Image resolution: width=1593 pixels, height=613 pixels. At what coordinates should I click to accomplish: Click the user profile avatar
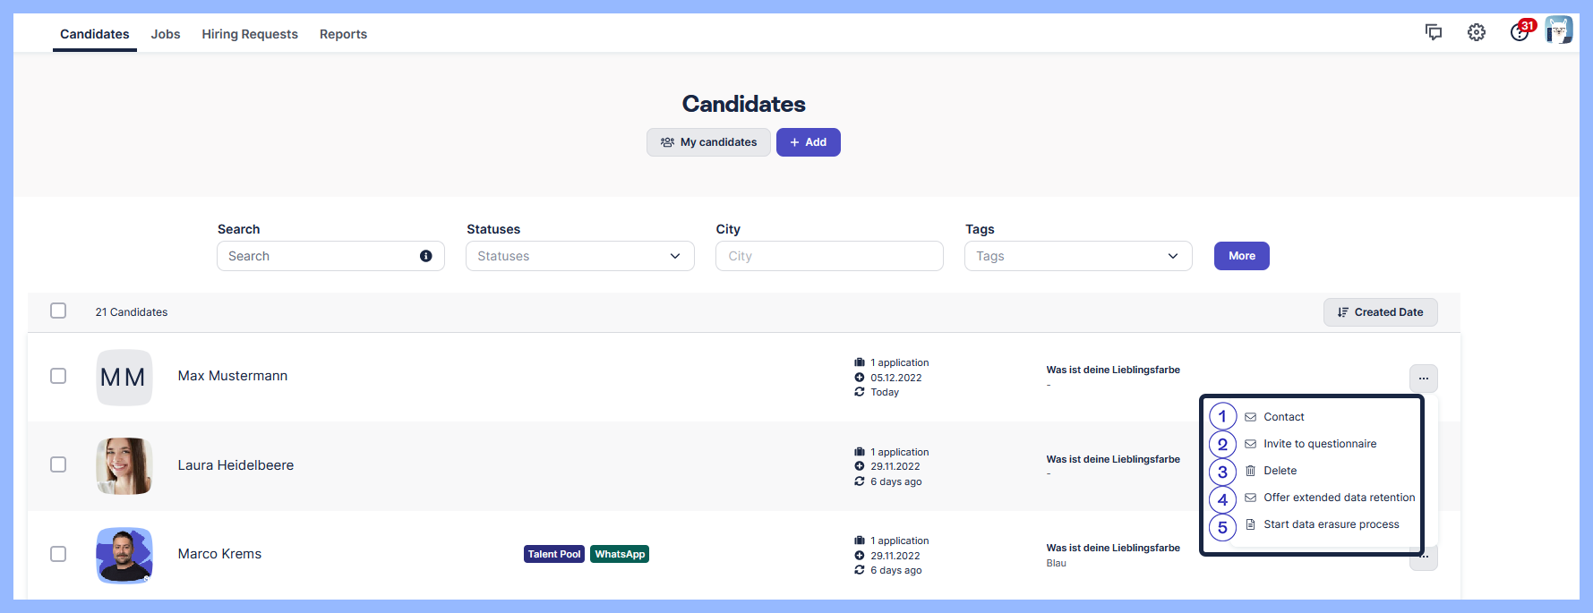(x=1559, y=30)
